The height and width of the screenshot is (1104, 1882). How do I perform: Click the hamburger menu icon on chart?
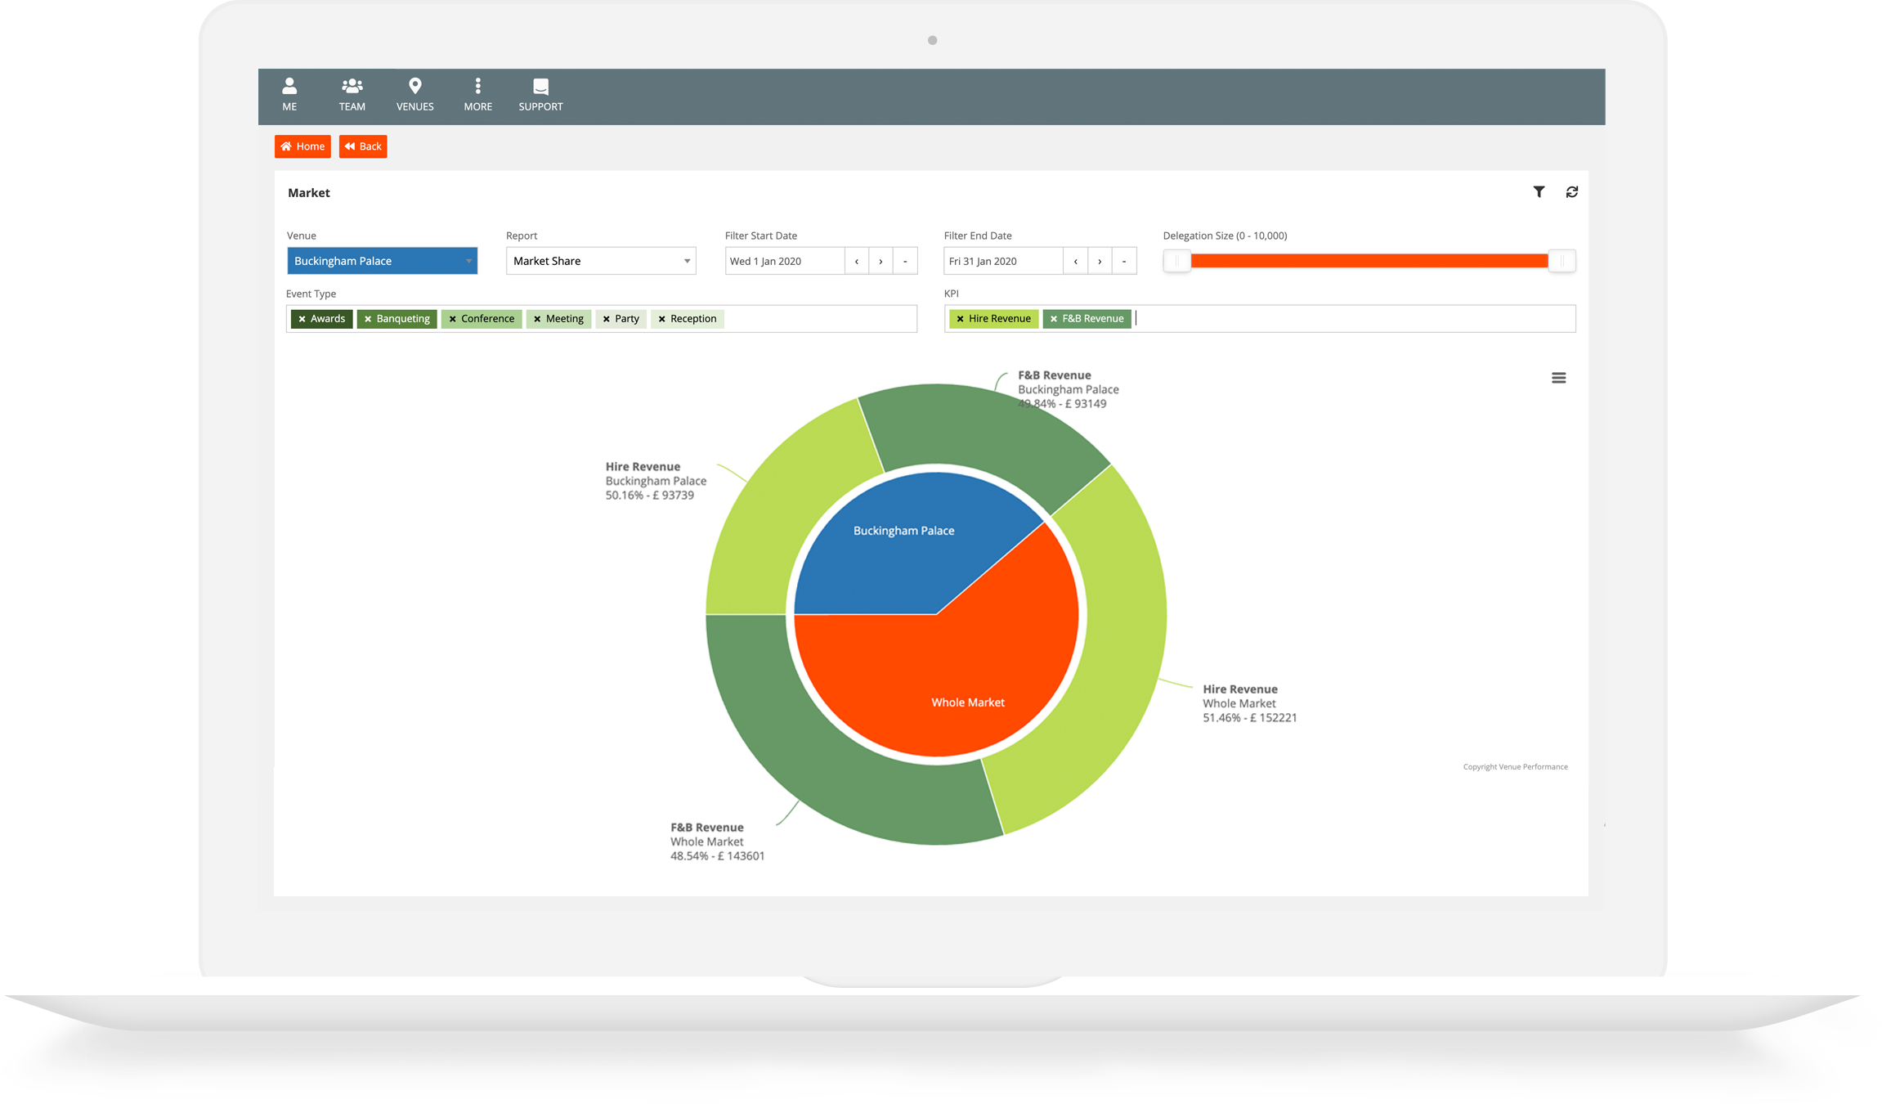coord(1557,377)
